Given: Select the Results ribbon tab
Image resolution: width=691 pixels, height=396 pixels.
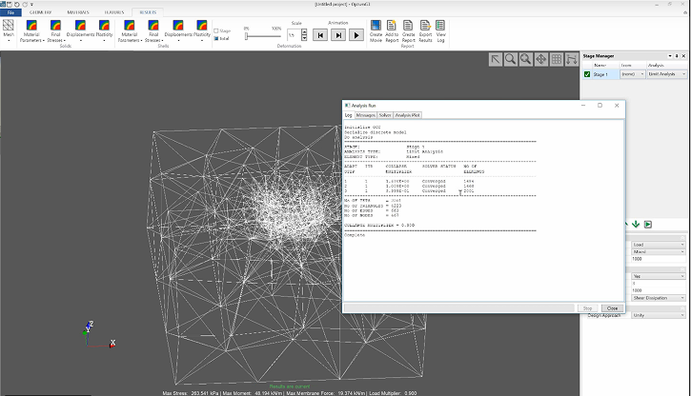Looking at the screenshot, I should pyautogui.click(x=148, y=12).
